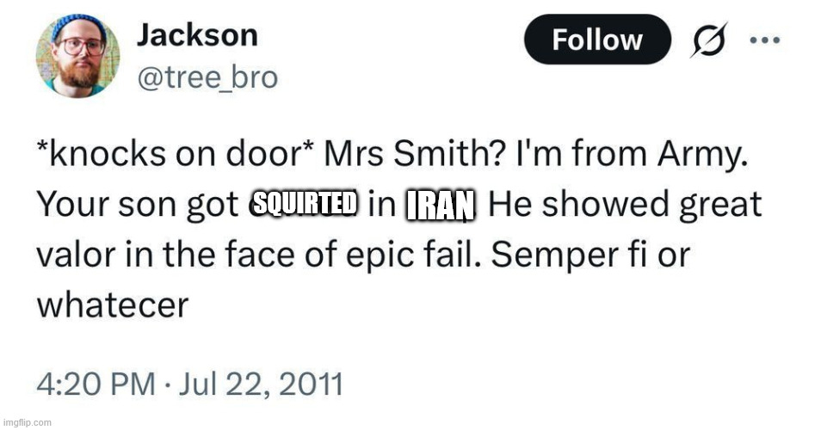Click the SQUIRTED overlay caption
Image resolution: width=821 pixels, height=430 pixels.
pos(307,205)
